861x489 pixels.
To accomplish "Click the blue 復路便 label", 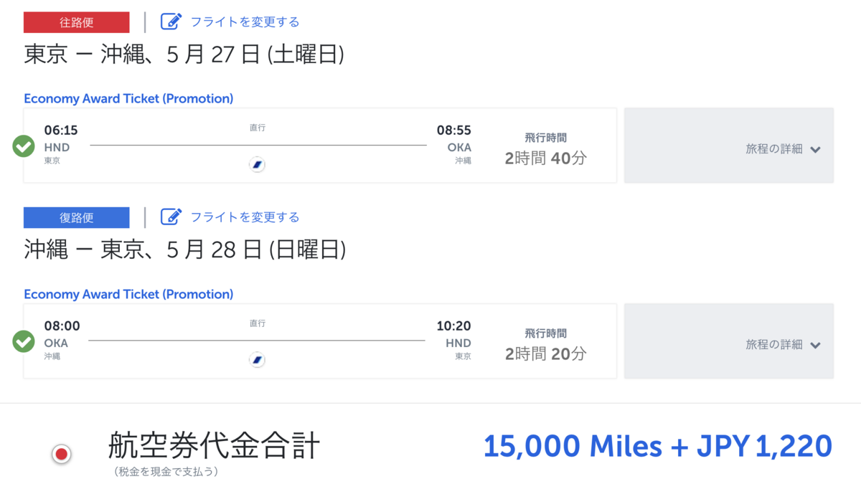I will [77, 217].
